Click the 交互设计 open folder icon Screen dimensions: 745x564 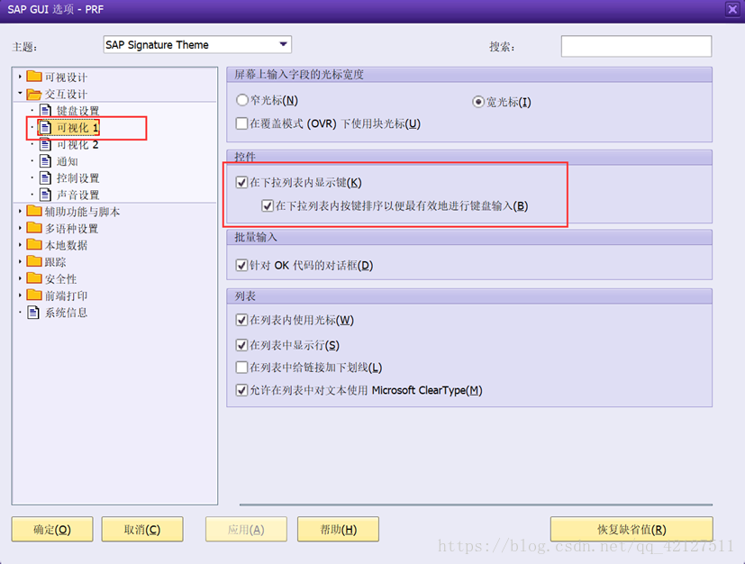click(34, 94)
